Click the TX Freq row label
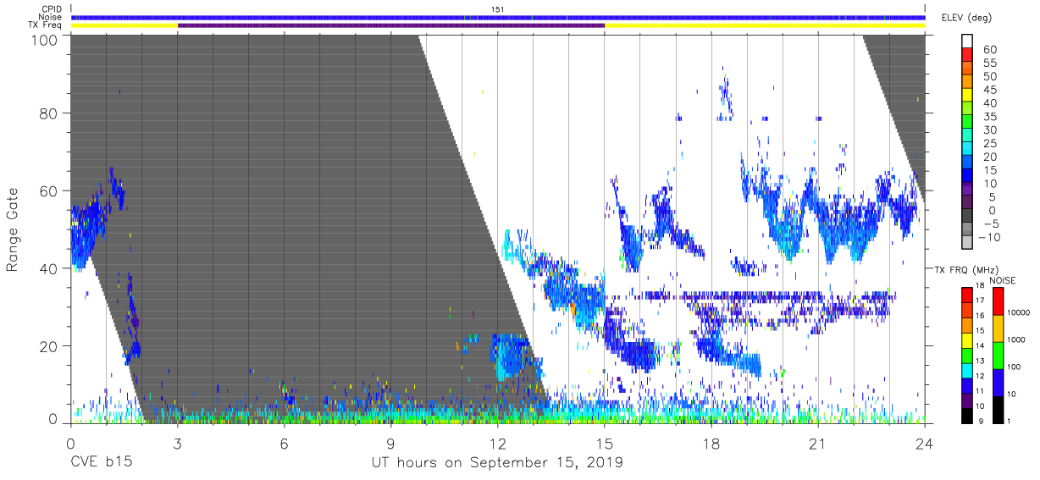Screen dimensions: 1040x480 tap(45, 25)
